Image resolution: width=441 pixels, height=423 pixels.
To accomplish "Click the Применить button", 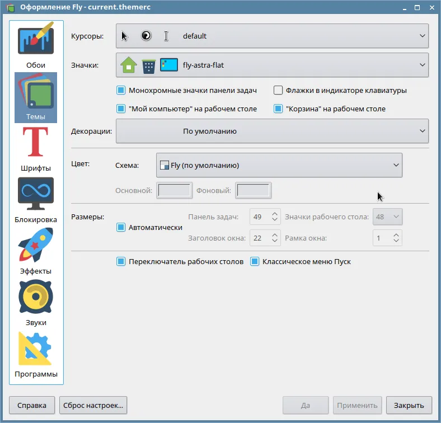I will click(x=357, y=405).
